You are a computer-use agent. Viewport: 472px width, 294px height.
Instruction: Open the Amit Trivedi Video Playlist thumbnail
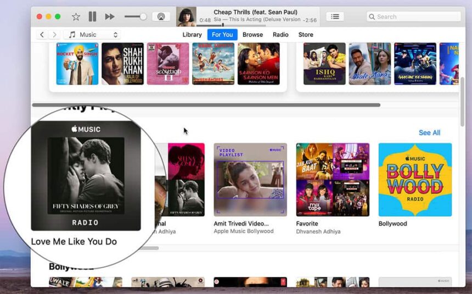tap(250, 180)
